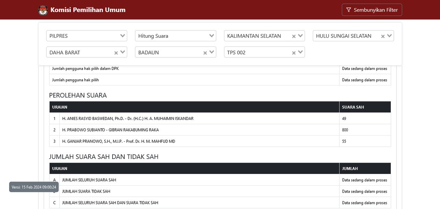Select the Prabowo Subianto candidate row
This screenshot has height=209, width=440.
[220, 130]
